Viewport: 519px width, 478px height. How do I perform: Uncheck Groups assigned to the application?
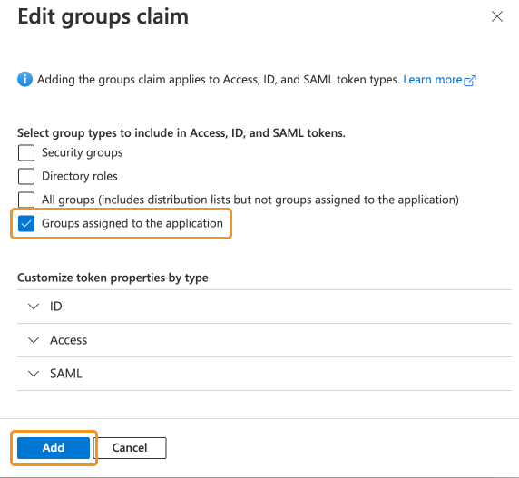(26, 224)
